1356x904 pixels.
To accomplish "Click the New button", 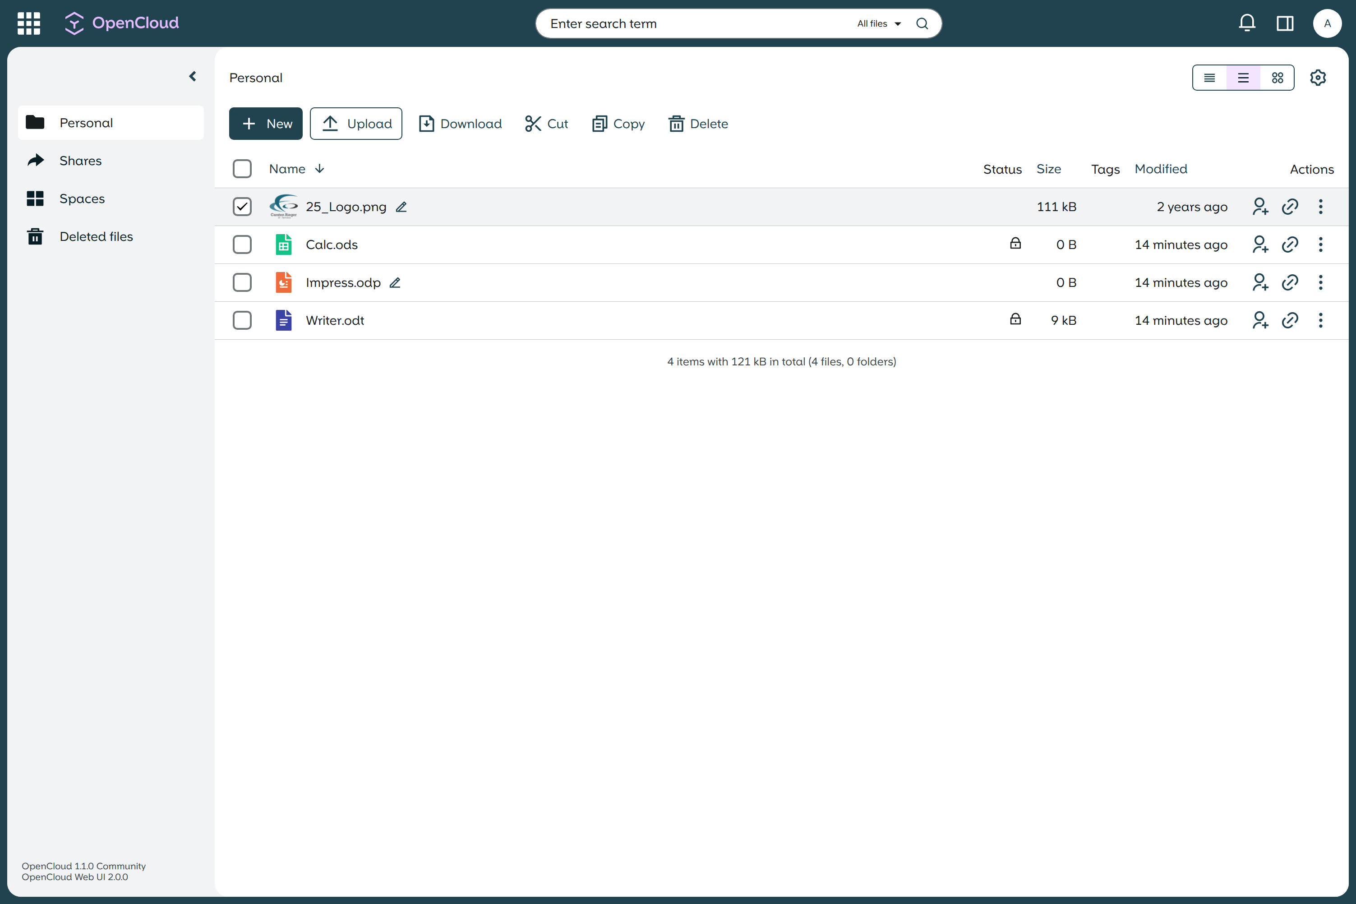I will click(x=266, y=124).
